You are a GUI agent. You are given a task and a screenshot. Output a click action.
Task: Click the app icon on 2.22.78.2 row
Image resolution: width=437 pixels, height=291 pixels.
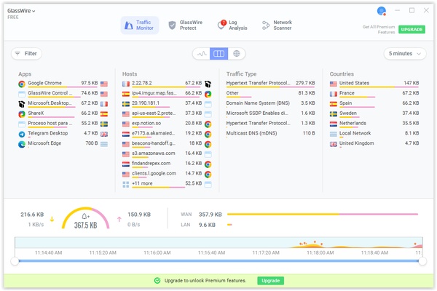click(x=208, y=84)
